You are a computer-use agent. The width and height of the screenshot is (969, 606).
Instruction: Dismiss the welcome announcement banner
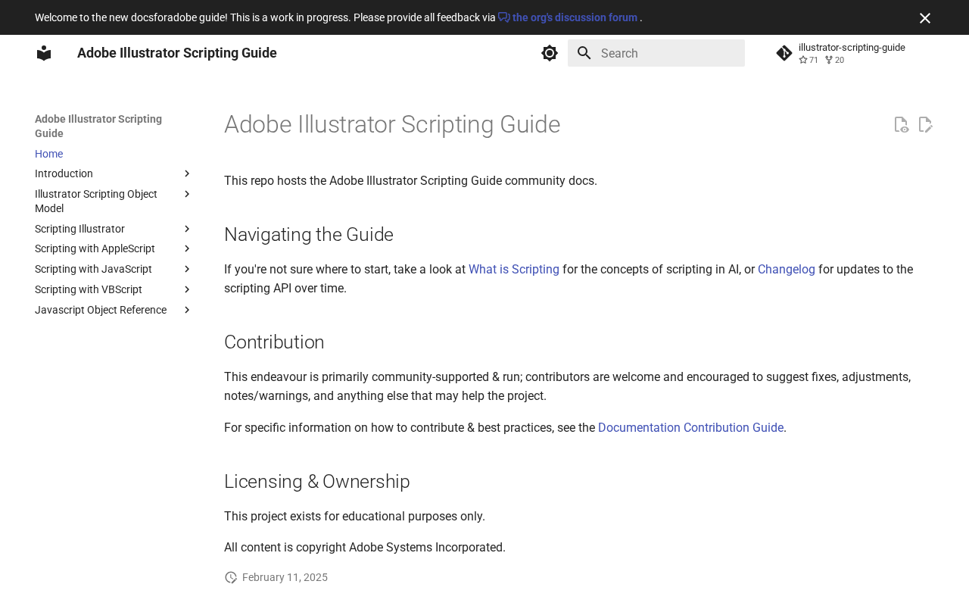[x=925, y=18]
